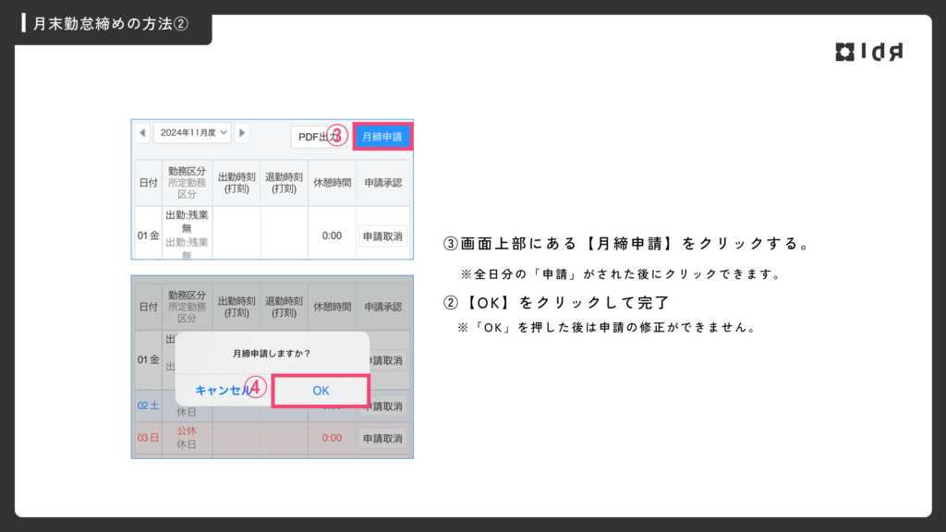Select the 勤務区分 header in upper table
The image size is (946, 532).
(x=187, y=183)
